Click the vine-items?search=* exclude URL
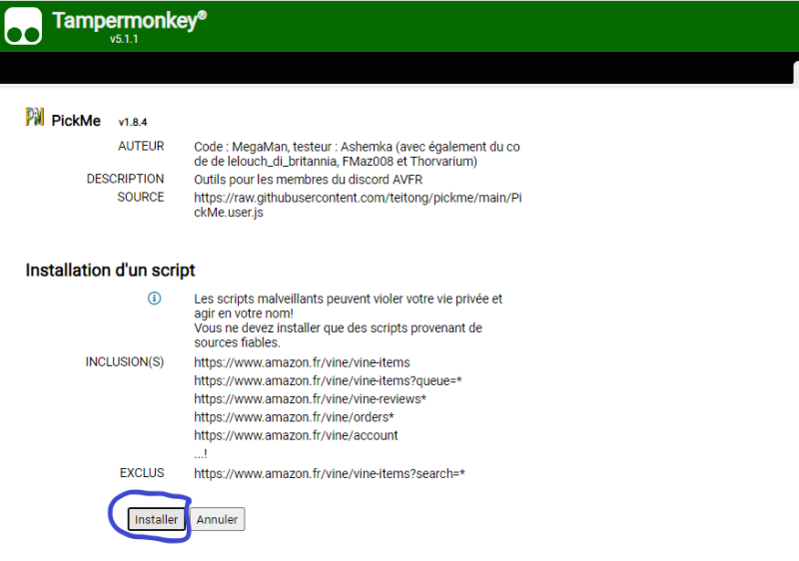Image resolution: width=799 pixels, height=561 pixels. [330, 474]
